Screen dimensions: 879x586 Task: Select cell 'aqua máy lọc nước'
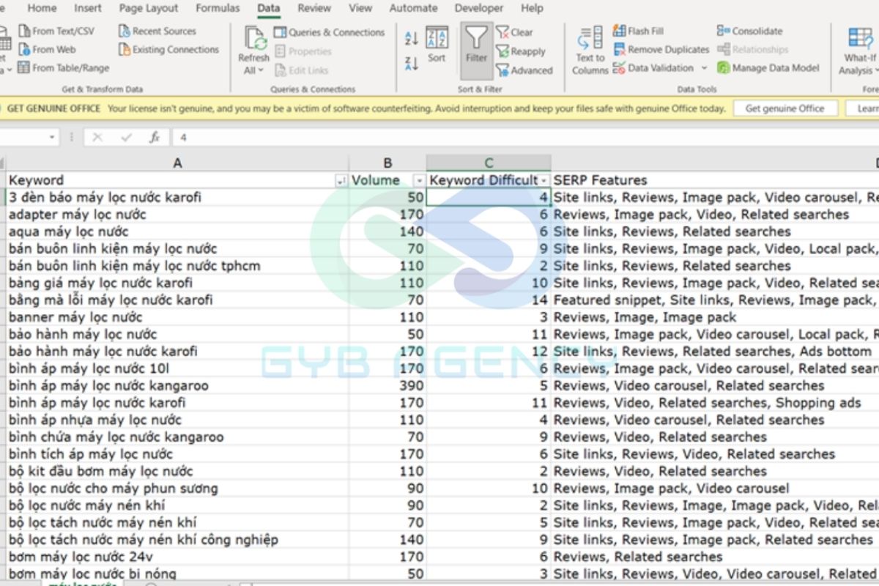point(177,231)
